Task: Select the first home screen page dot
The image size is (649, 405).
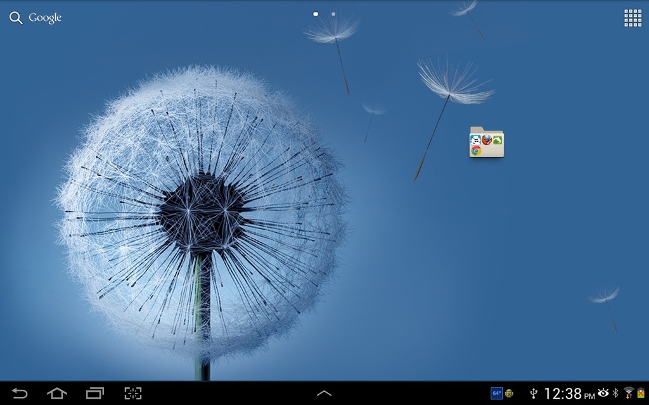Action: (316, 13)
